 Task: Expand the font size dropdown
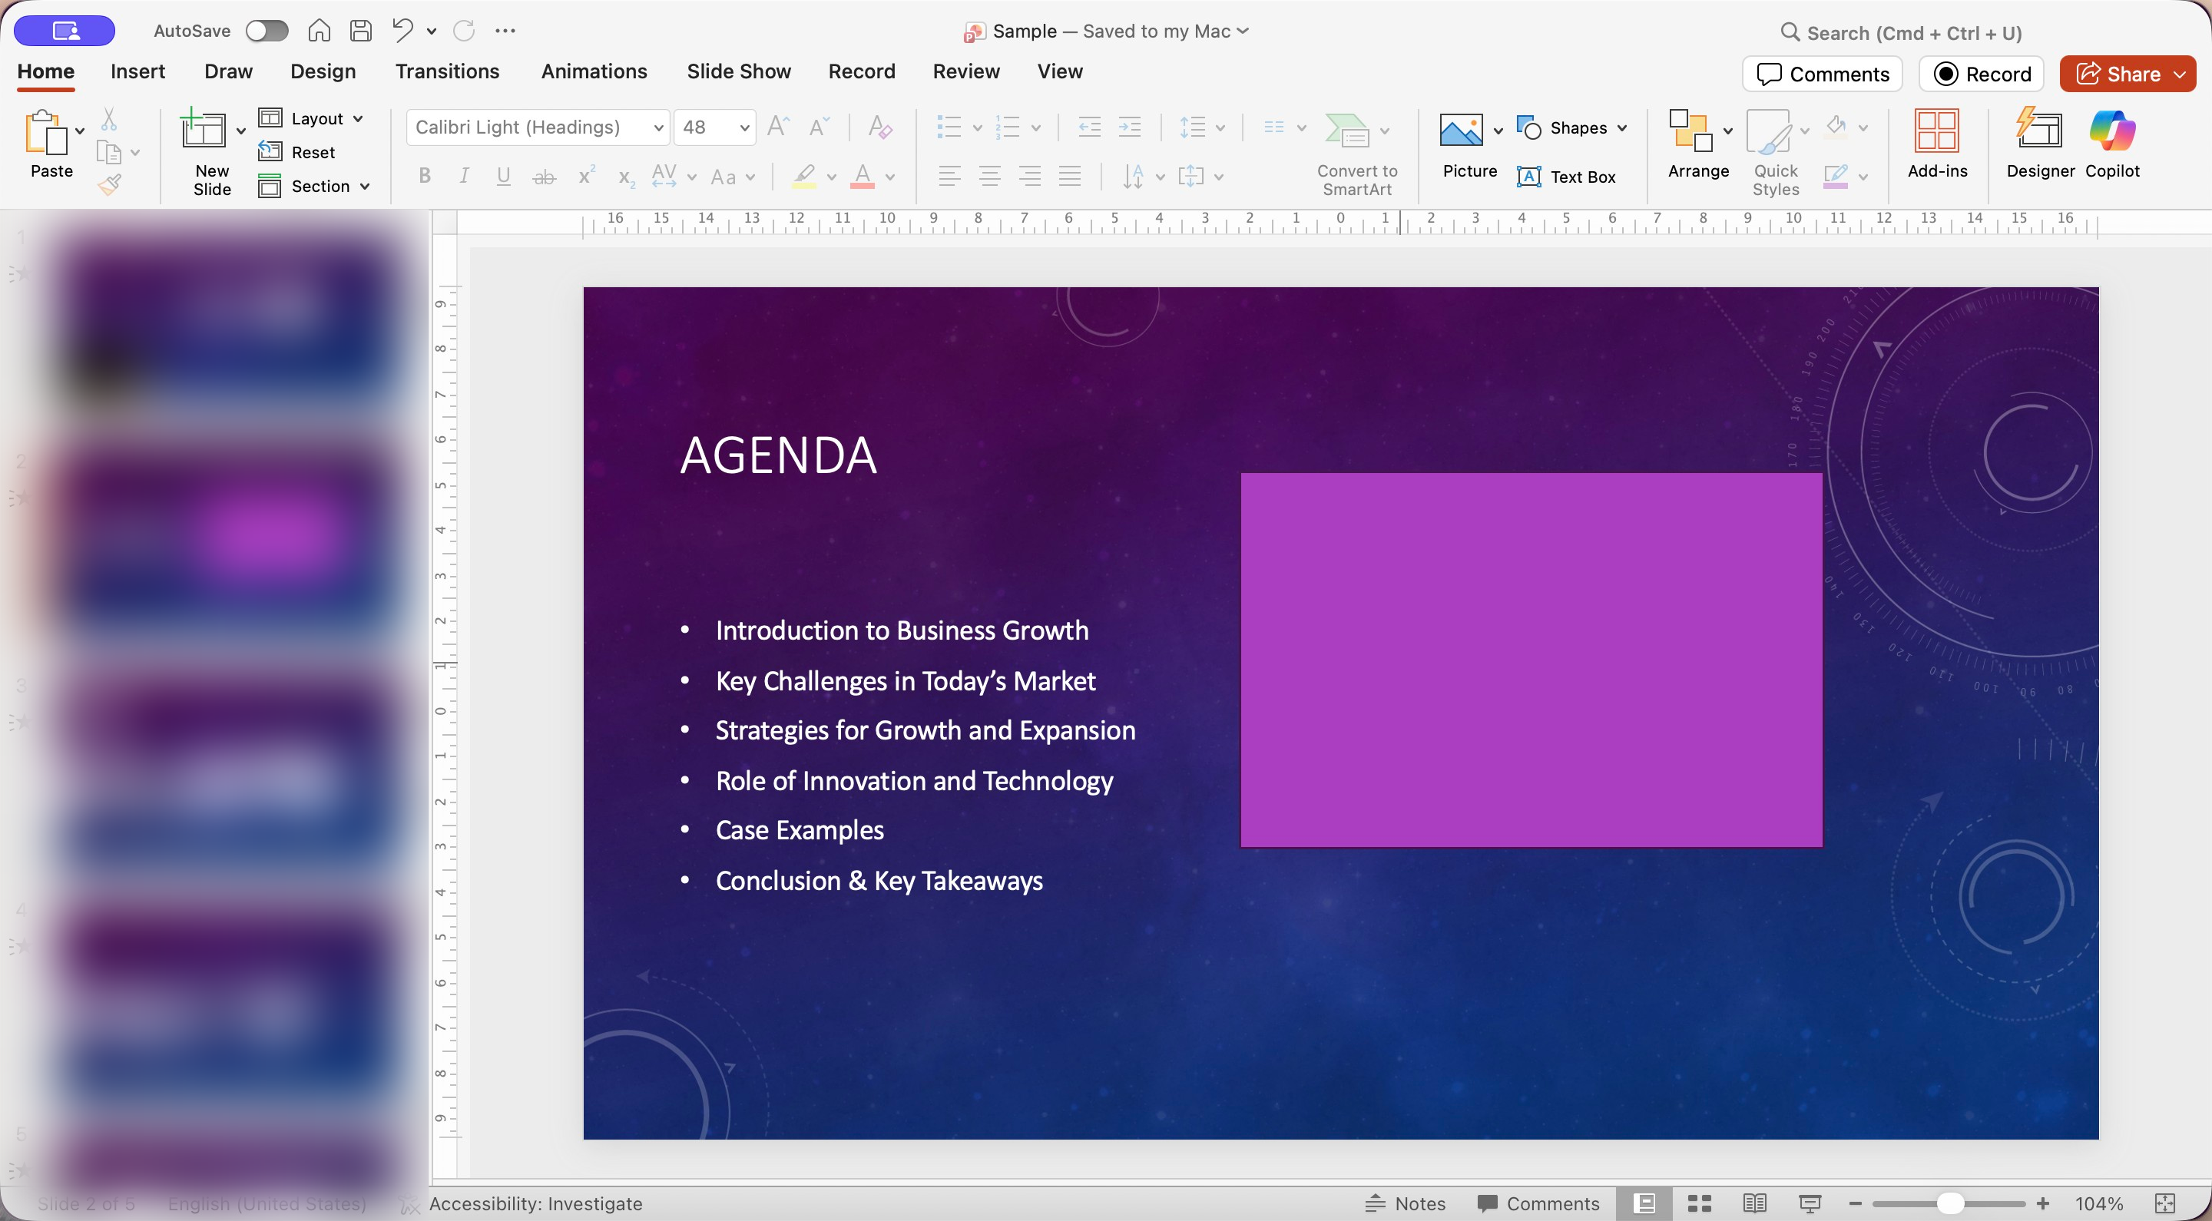pyautogui.click(x=744, y=128)
